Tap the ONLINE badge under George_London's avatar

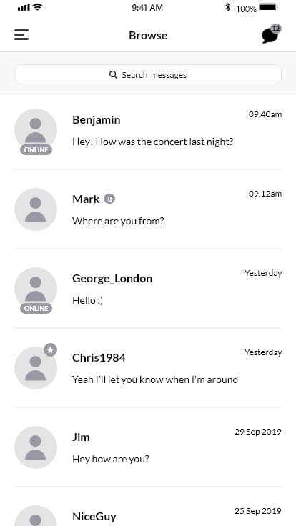[x=36, y=308]
